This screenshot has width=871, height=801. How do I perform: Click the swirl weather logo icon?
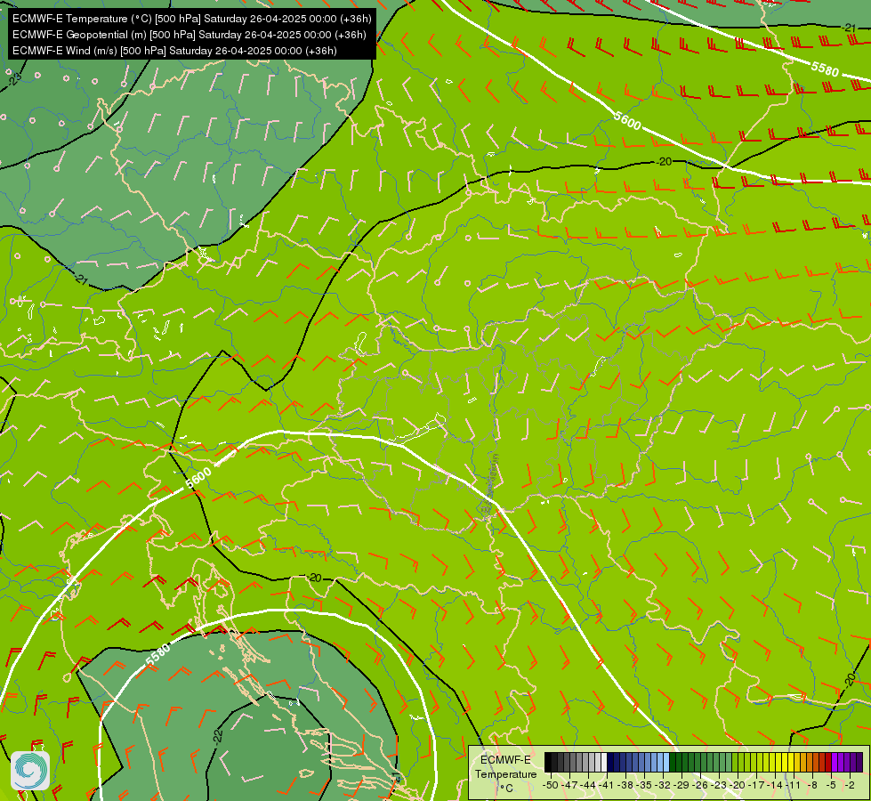(30, 771)
